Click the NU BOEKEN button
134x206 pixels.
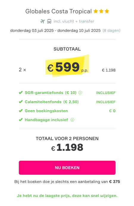pos(67,168)
